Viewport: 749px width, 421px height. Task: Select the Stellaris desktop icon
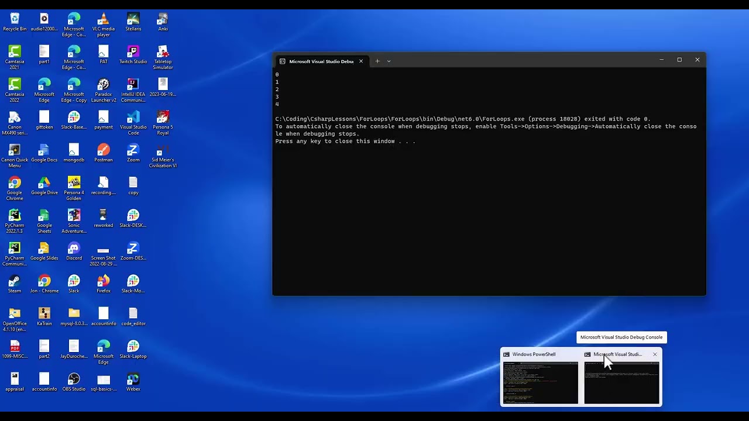coord(133,22)
